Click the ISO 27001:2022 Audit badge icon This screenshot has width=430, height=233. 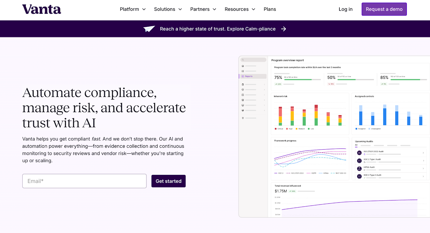click(359, 153)
